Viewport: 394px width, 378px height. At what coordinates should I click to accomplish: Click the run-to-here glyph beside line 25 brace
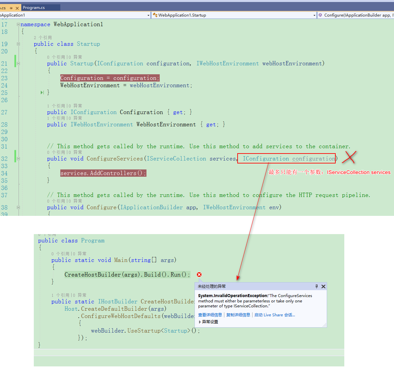click(42, 93)
